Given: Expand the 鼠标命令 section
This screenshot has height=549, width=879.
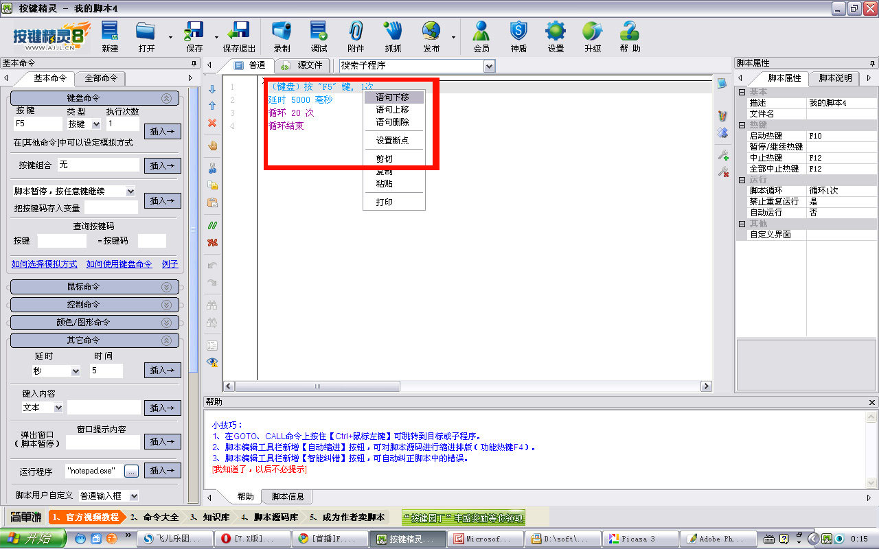Looking at the screenshot, I should 94,287.
